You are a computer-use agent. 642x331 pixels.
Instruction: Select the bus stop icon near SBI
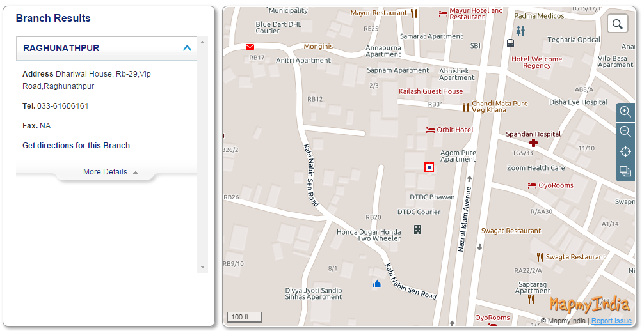click(x=510, y=43)
